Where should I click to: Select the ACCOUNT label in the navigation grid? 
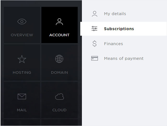coord(59,35)
